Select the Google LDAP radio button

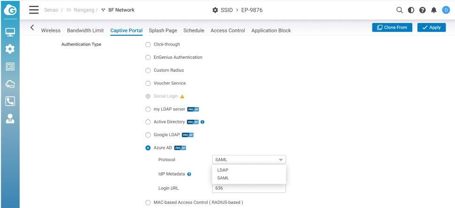[x=148, y=135]
